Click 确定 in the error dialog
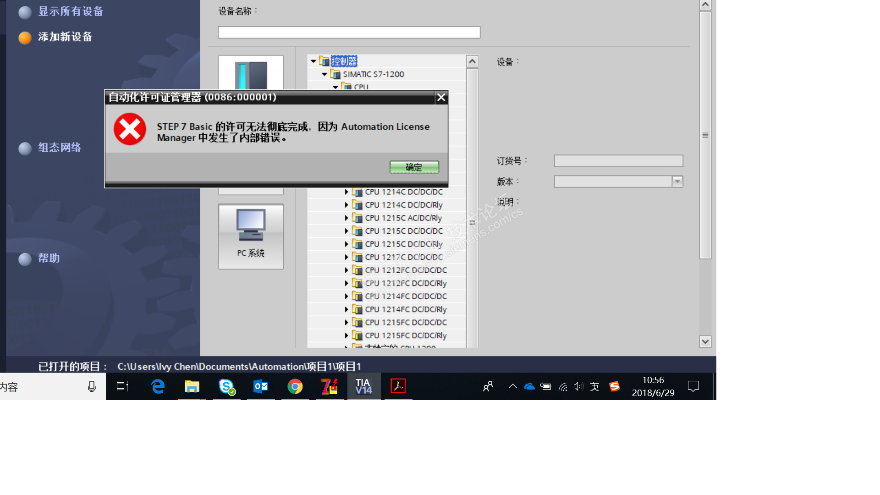Image resolution: width=880 pixels, height=495 pixels. (x=414, y=167)
